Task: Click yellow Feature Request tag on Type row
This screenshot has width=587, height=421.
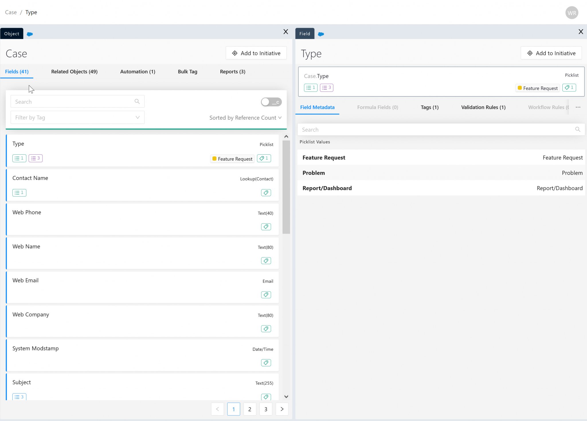Action: (x=232, y=159)
